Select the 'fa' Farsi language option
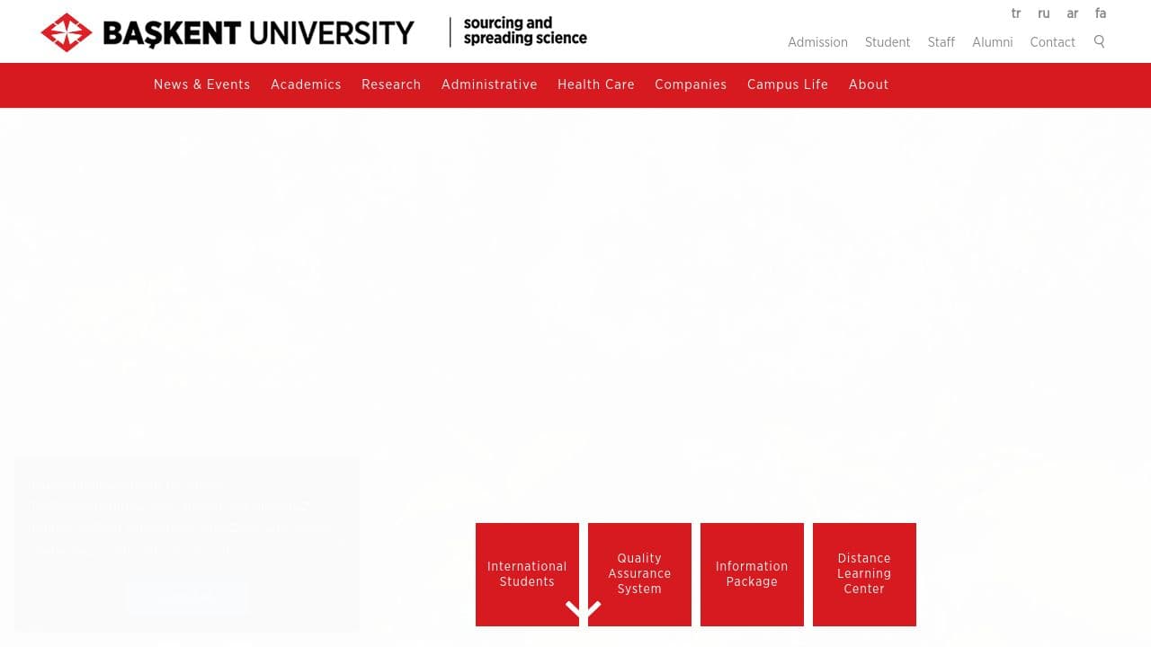This screenshot has height=647, width=1151. [x=1101, y=13]
